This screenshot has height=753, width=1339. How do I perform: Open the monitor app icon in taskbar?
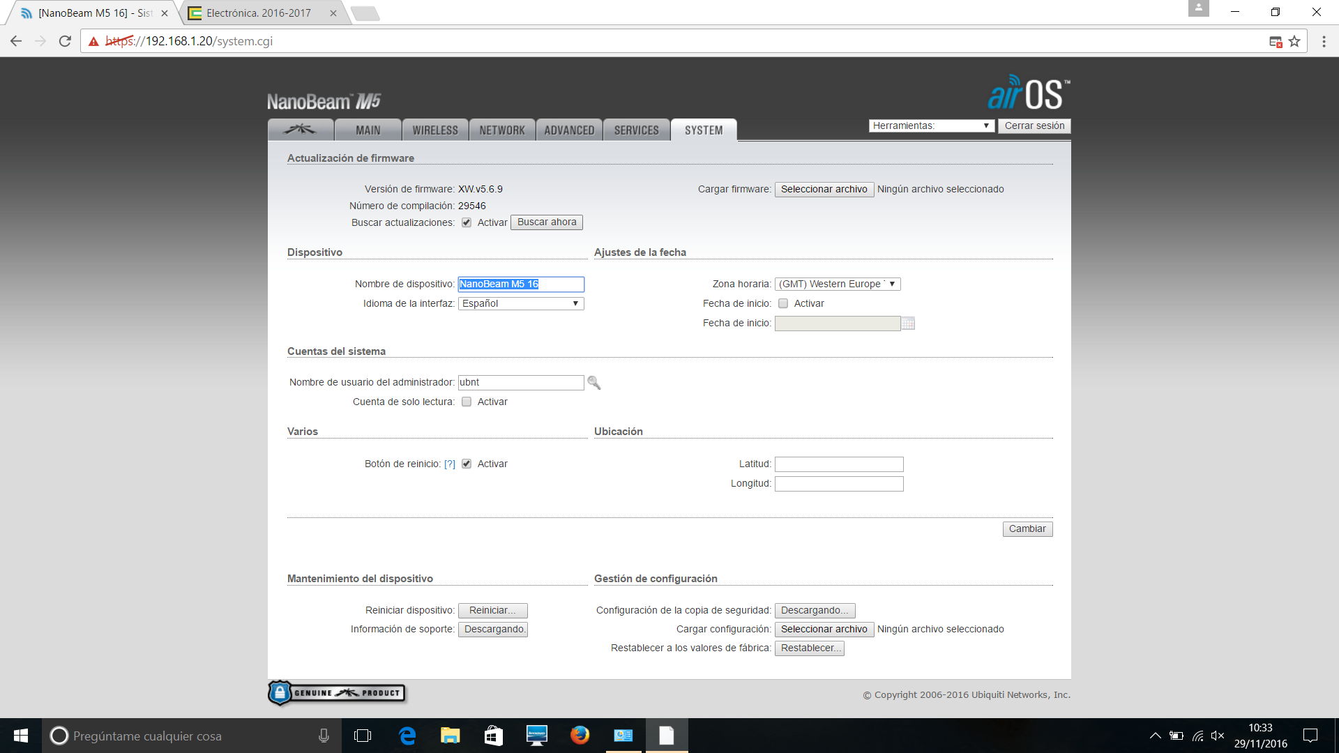coord(536,736)
